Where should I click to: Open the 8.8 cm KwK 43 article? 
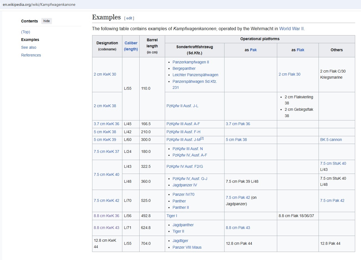coord(107,228)
